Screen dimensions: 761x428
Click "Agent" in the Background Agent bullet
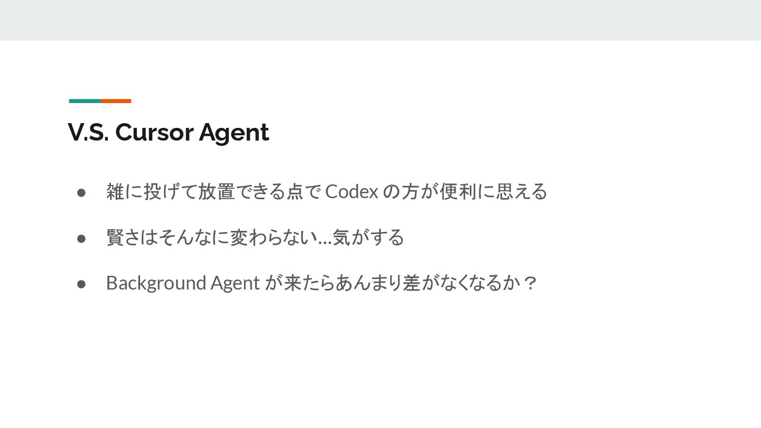(x=235, y=283)
